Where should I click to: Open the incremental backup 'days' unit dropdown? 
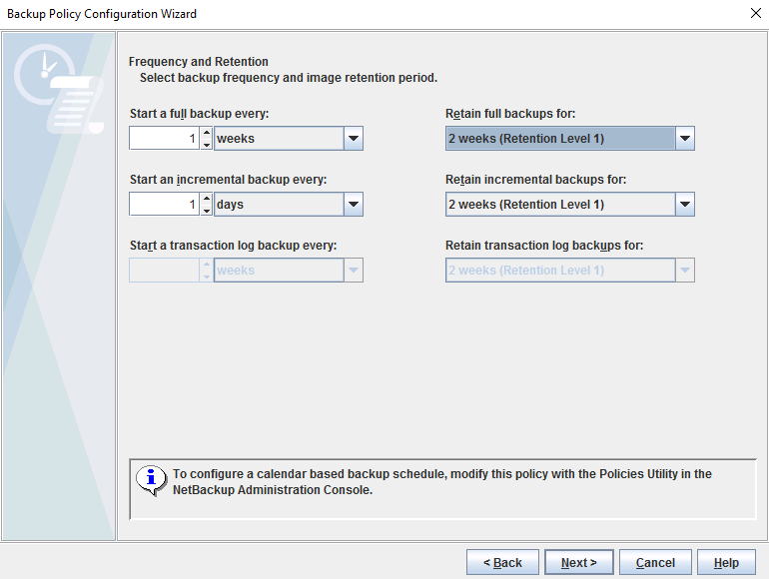353,205
